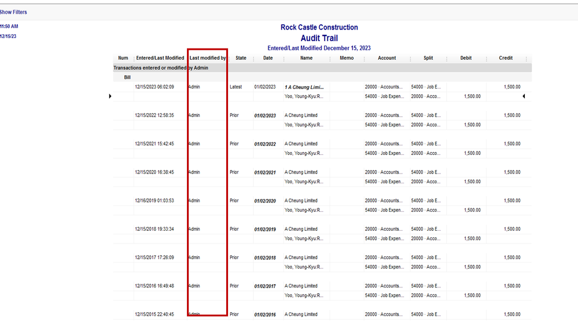This screenshot has width=578, height=325.
Task: Click Prior state in the 12/15/2022 row
Action: pos(234,115)
